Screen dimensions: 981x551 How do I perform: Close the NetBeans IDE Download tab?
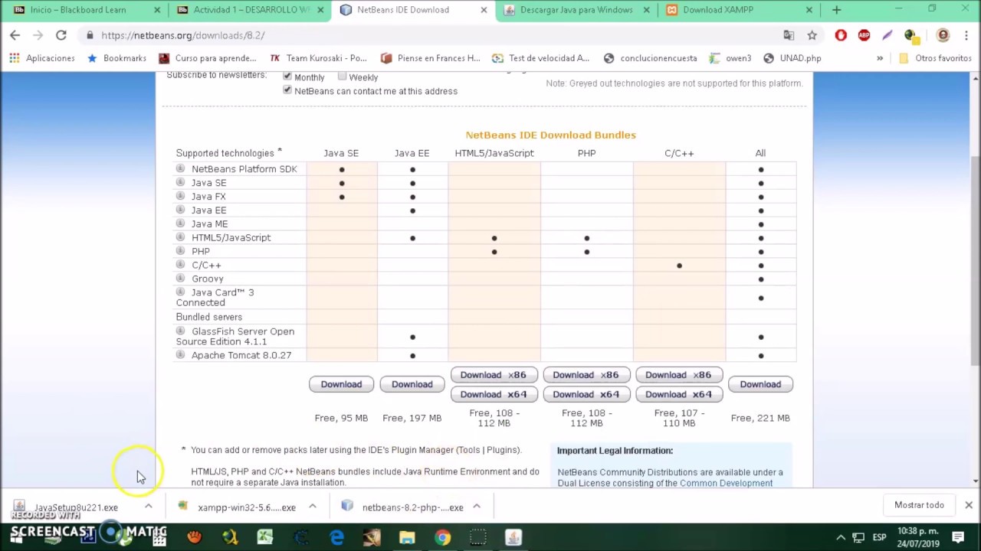[x=484, y=10]
